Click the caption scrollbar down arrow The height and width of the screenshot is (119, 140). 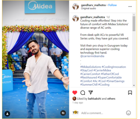click(134, 85)
